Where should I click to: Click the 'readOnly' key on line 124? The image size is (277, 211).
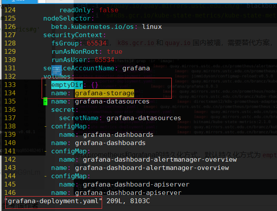point(75,10)
